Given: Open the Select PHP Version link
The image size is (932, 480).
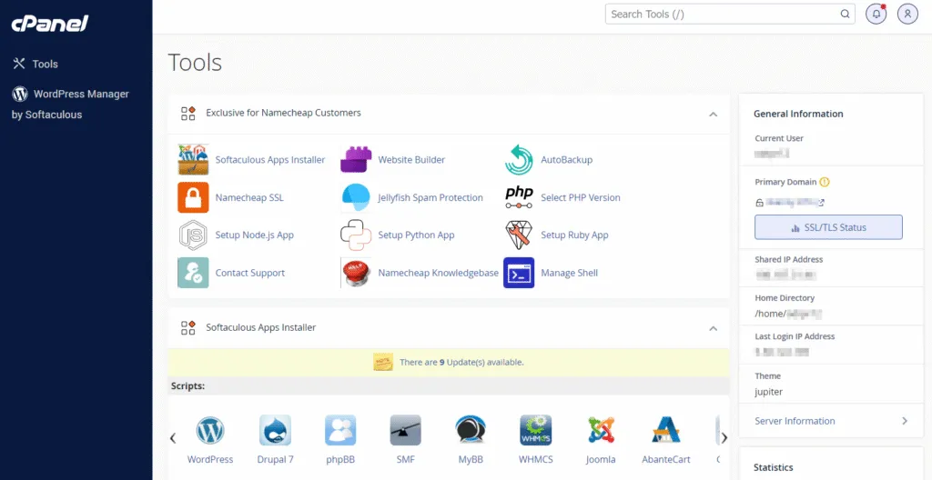Looking at the screenshot, I should click(580, 197).
